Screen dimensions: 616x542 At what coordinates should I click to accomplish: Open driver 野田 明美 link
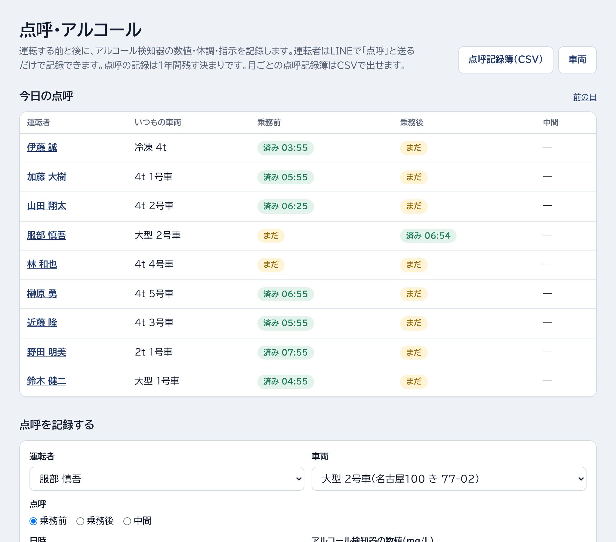[46, 352]
